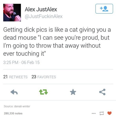This screenshot has width=116, height=118.
Task: Click the green retweet icon
Action: [x=43, y=92]
